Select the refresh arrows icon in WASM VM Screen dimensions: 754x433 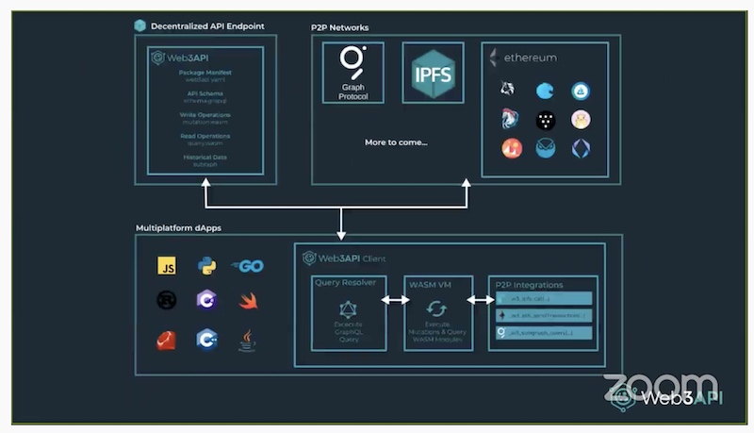[436, 308]
